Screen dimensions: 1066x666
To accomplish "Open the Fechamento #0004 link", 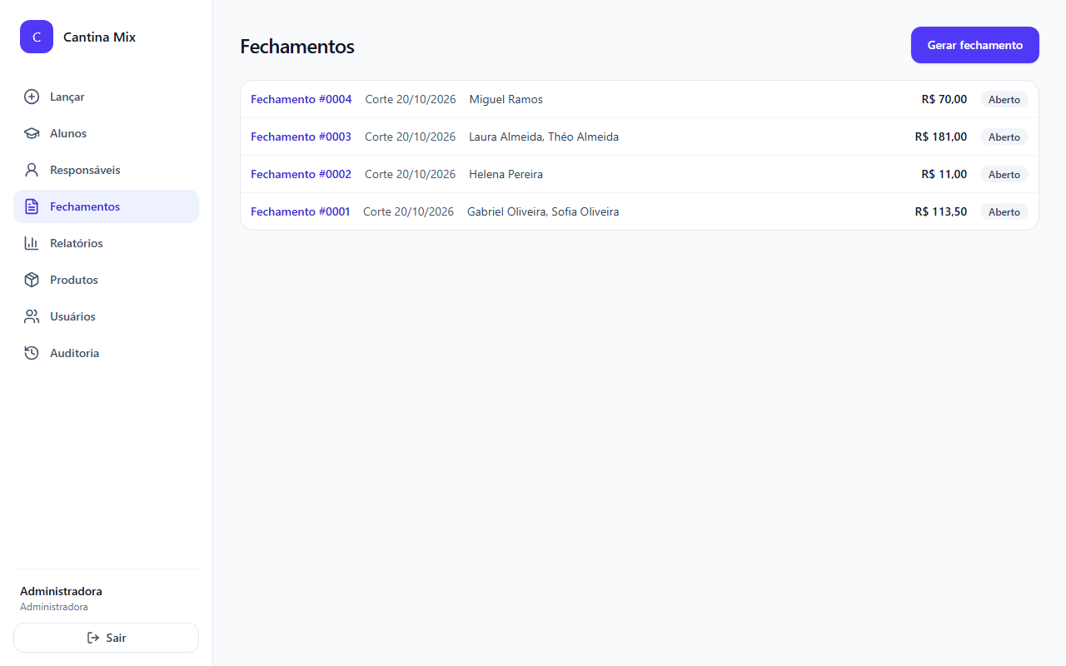I will tap(301, 99).
